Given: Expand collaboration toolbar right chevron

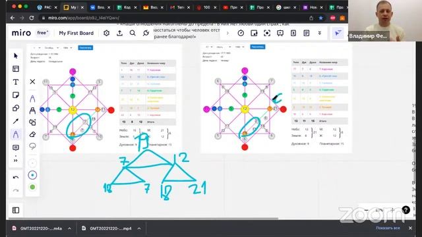Looking at the screenshot, I should point(227,34).
